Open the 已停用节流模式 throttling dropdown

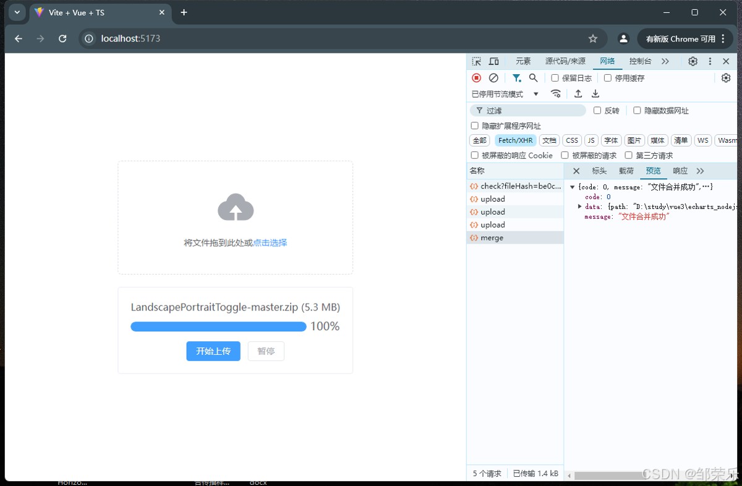[x=505, y=94]
